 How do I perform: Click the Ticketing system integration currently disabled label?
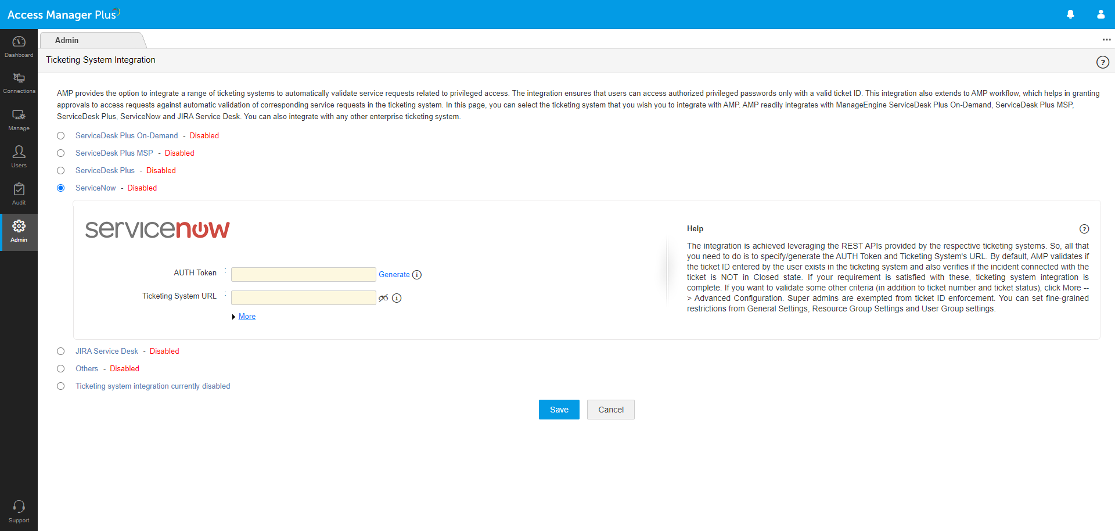pyautogui.click(x=153, y=386)
